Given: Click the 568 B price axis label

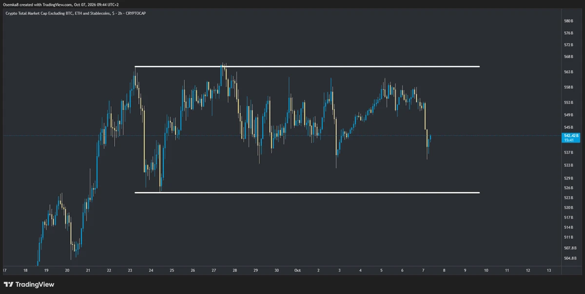Looking at the screenshot, I should [x=568, y=56].
